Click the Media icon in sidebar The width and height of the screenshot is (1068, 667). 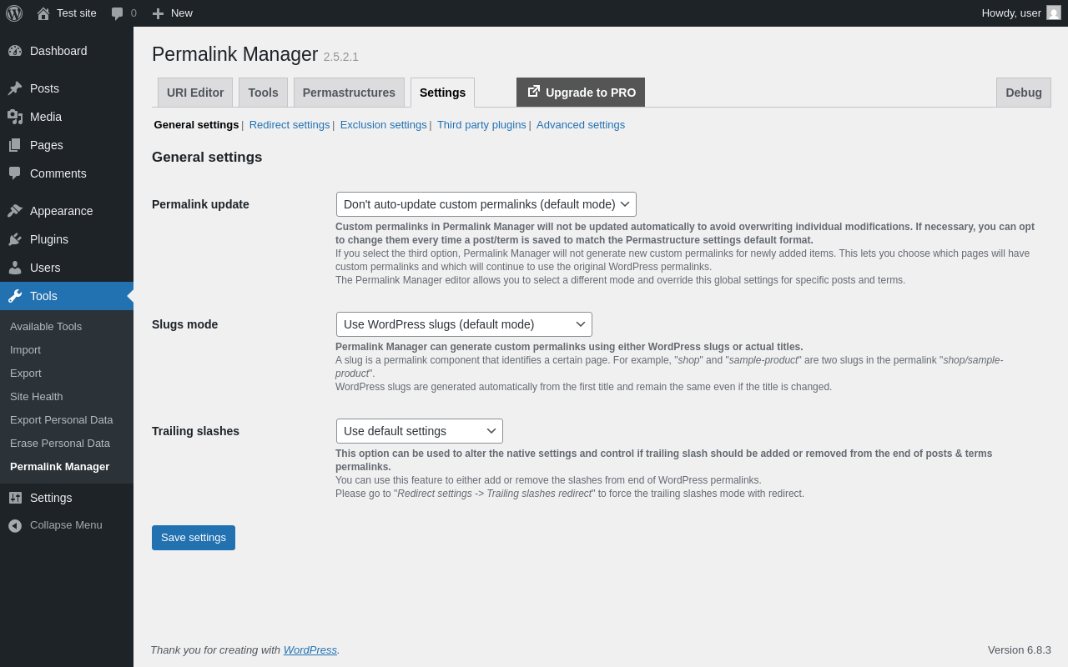tap(15, 117)
